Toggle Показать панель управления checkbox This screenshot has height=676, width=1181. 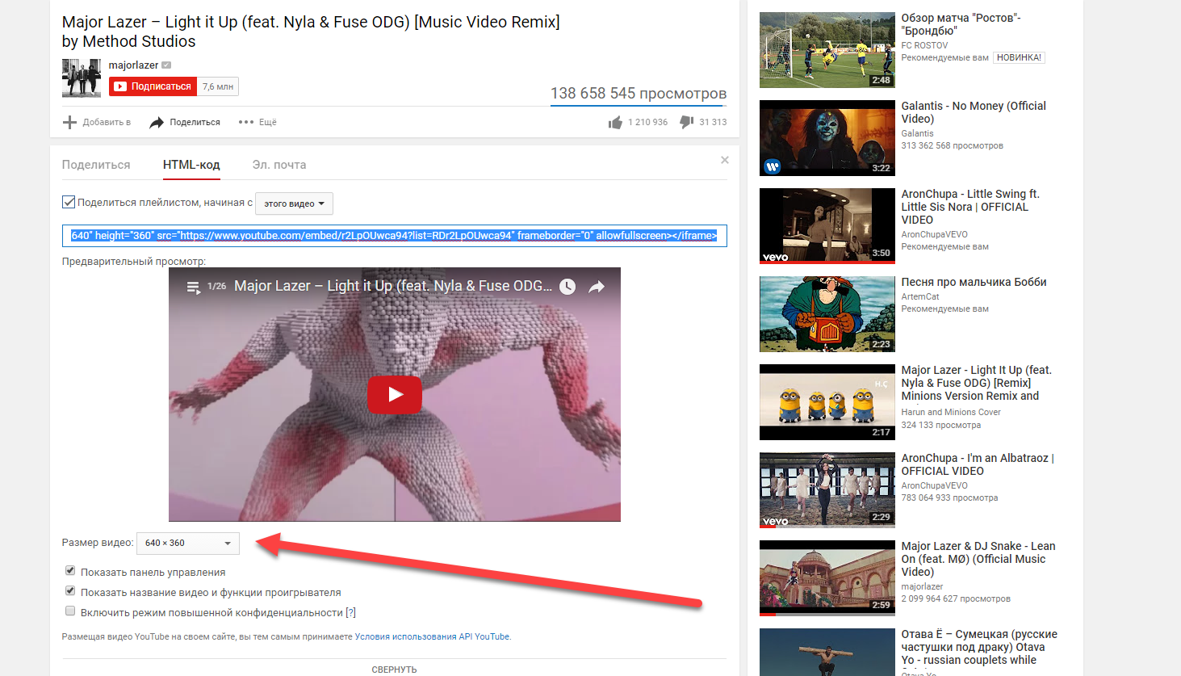pos(70,571)
